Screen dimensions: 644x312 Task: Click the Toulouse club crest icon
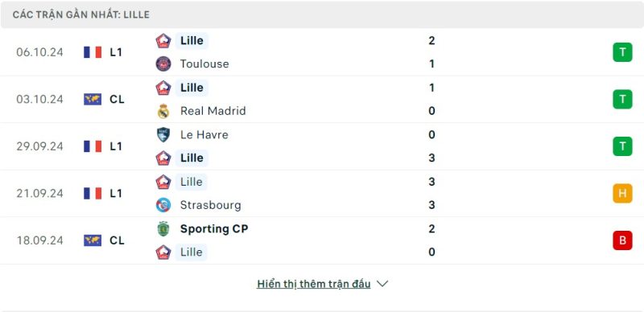coord(163,64)
